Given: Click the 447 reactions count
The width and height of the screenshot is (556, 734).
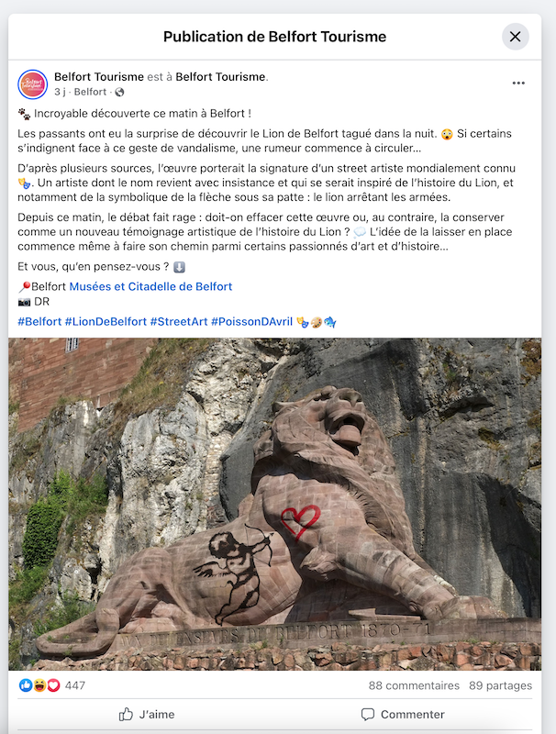Looking at the screenshot, I should pos(75,685).
